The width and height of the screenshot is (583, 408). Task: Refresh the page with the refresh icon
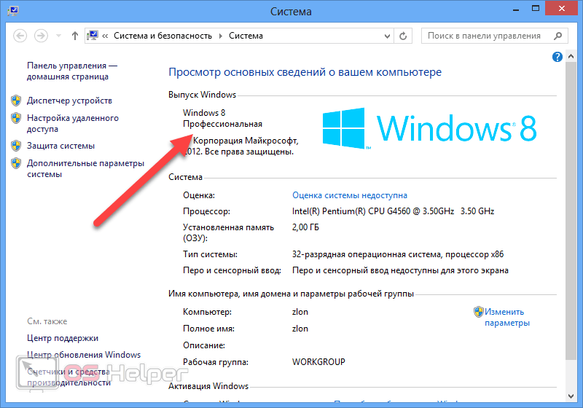click(403, 36)
